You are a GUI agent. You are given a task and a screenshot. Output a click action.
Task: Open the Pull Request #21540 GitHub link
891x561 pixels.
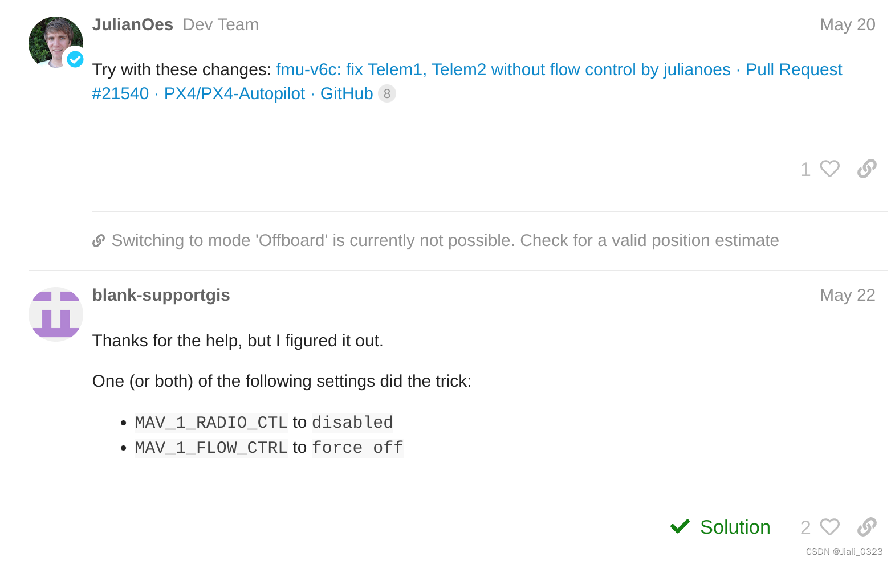click(x=794, y=69)
